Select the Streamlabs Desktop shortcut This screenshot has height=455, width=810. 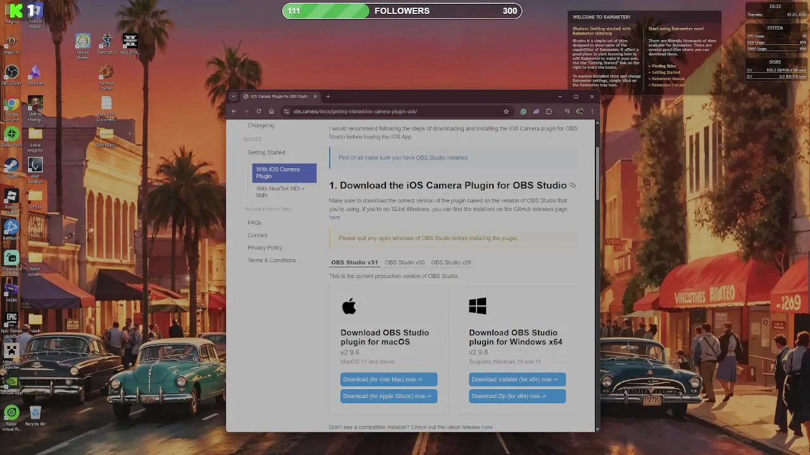pos(11,262)
